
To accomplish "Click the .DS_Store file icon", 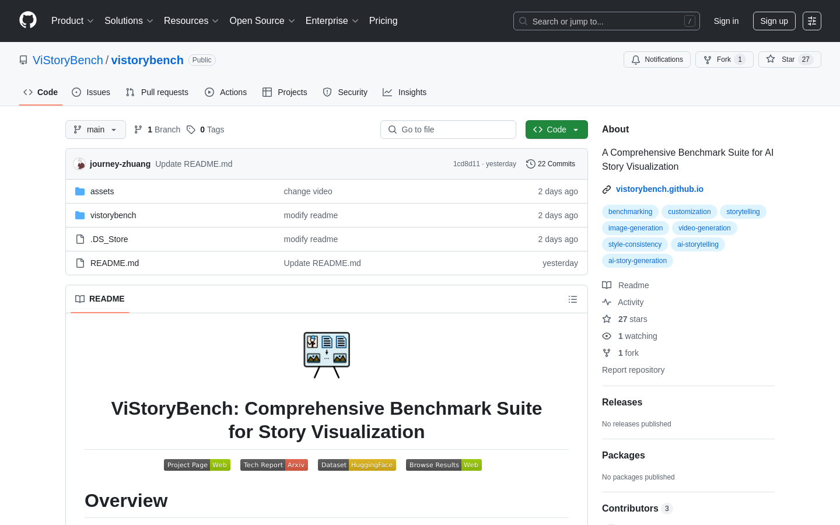I will point(80,239).
